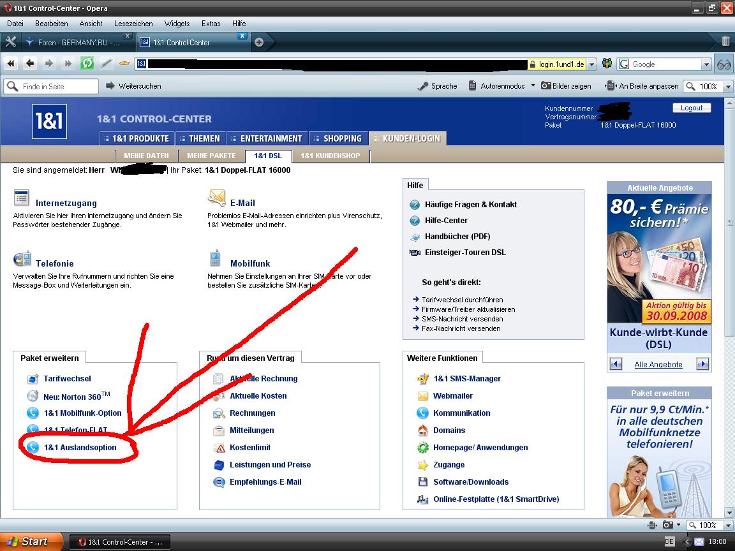Open new tab with plus icon

(x=259, y=42)
